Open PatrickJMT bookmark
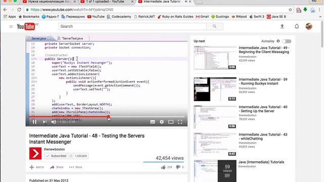 click(144, 17)
